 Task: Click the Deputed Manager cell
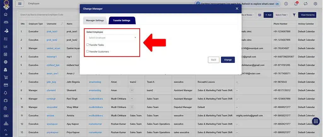[x=183, y=107]
